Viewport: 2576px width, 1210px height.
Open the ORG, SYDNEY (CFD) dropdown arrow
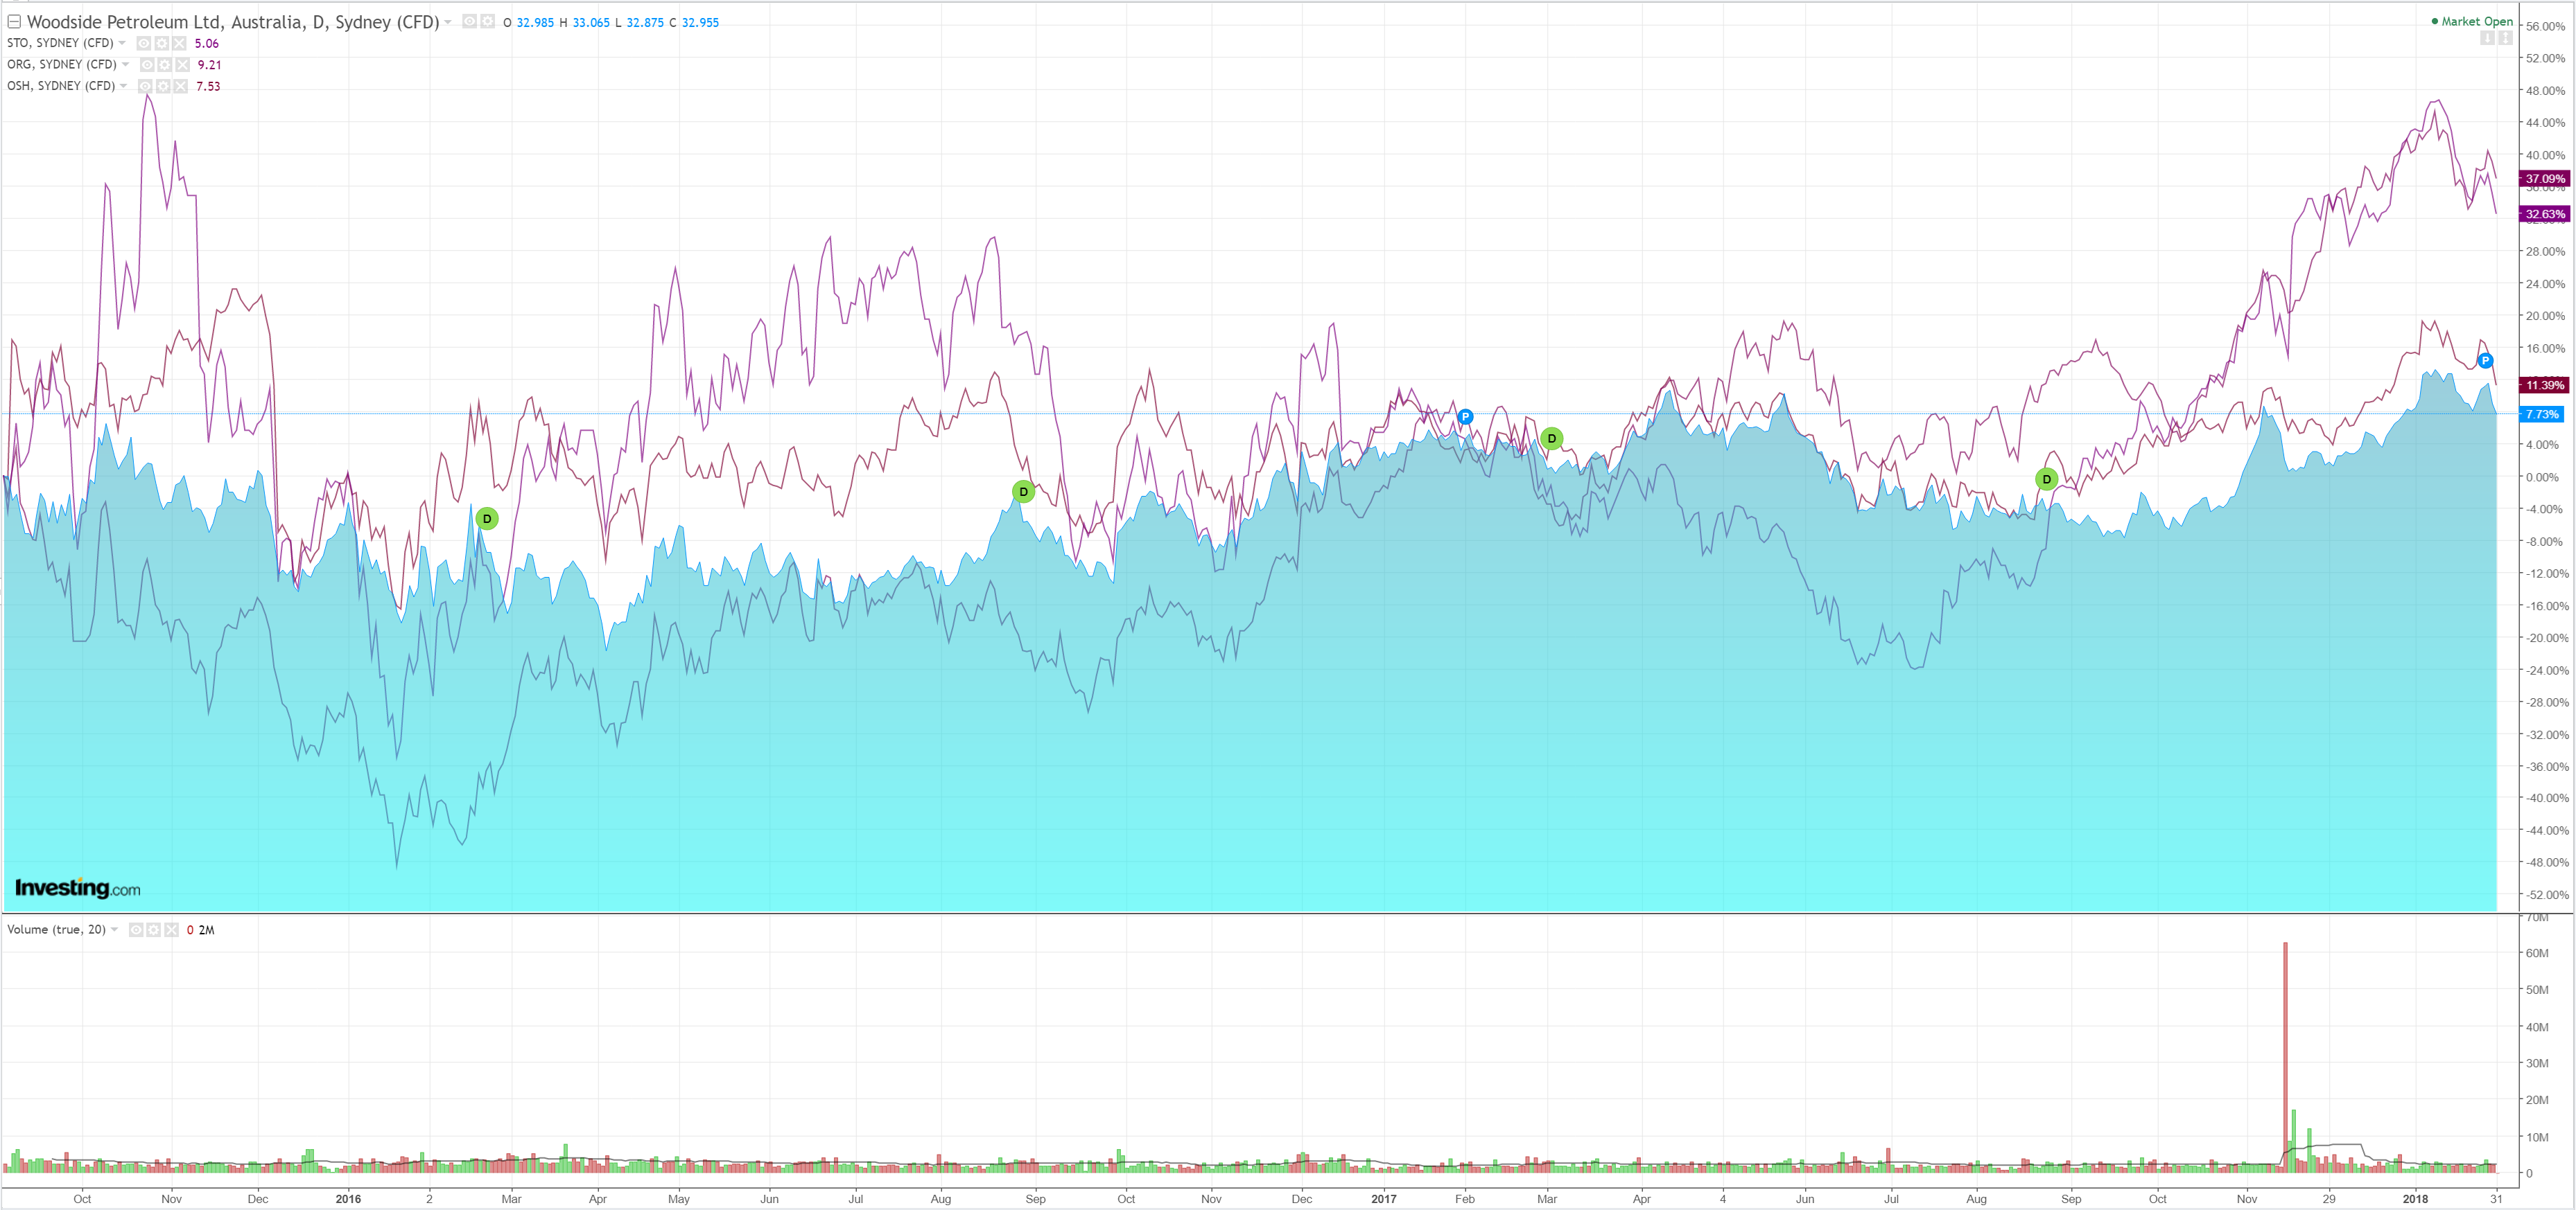[x=125, y=65]
